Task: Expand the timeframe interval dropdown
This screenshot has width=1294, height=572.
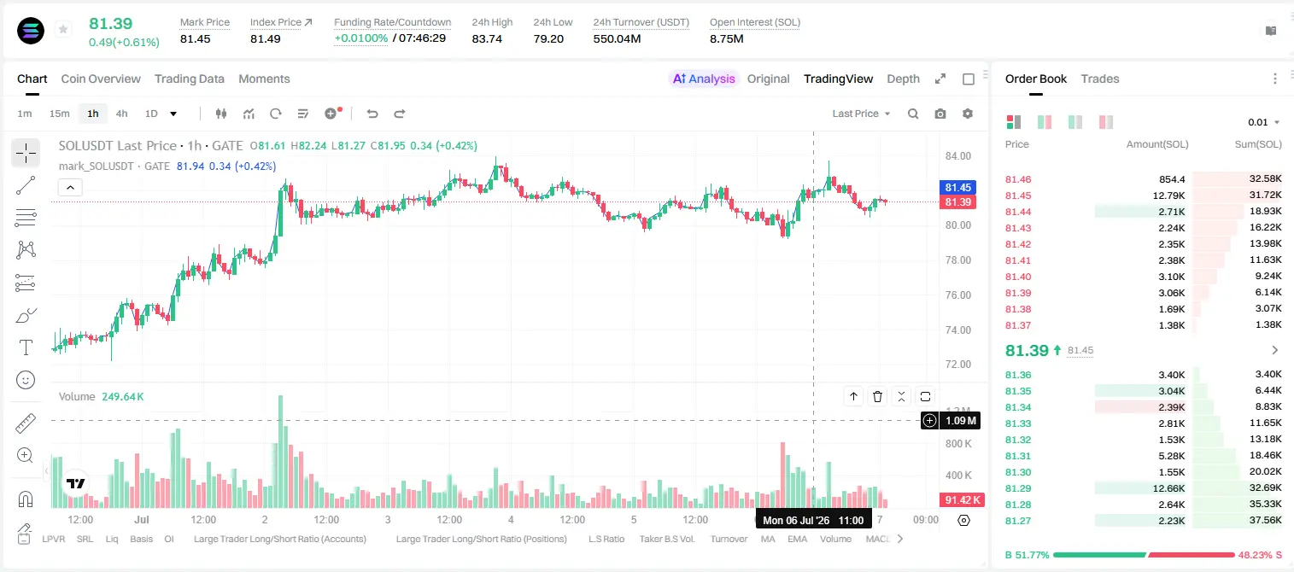Action: point(173,114)
